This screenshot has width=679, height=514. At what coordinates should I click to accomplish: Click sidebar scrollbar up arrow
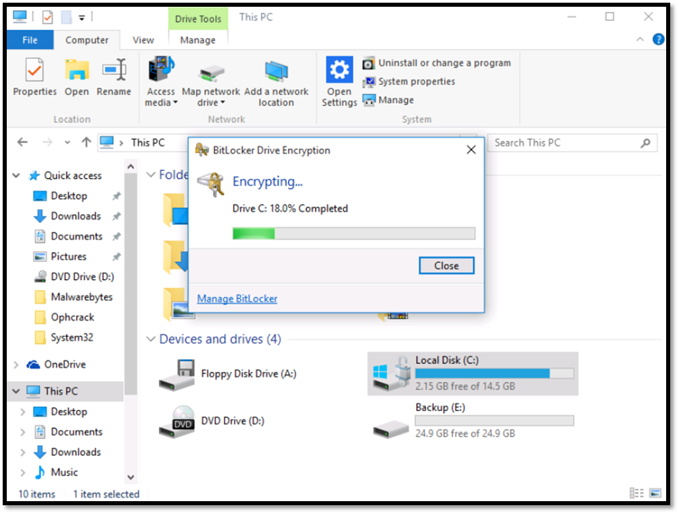[x=131, y=167]
